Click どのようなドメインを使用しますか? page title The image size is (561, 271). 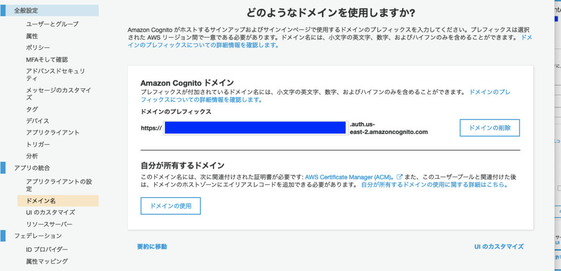pyautogui.click(x=331, y=13)
